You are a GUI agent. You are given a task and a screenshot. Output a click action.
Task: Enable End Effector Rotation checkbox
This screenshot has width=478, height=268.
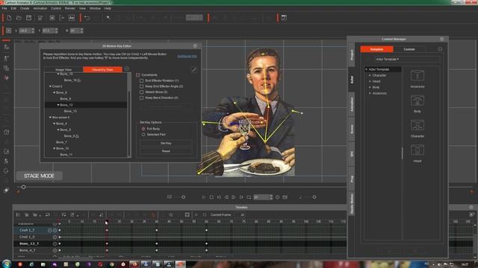[x=141, y=80]
